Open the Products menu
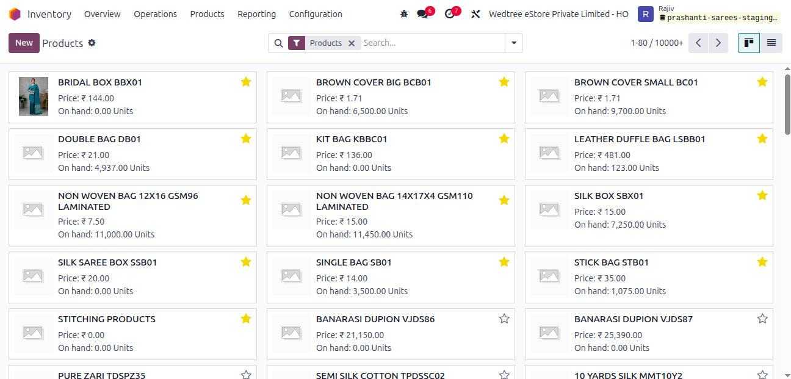 207,14
